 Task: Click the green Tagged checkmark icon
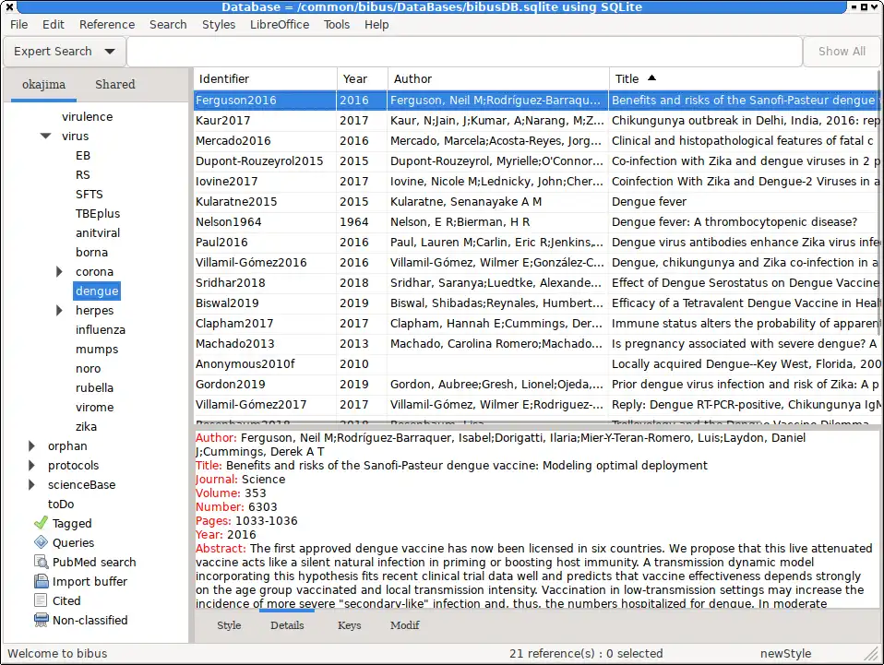[x=41, y=524]
